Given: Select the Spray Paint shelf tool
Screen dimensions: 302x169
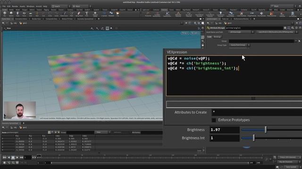Looking at the screenshot, I should point(79,14).
